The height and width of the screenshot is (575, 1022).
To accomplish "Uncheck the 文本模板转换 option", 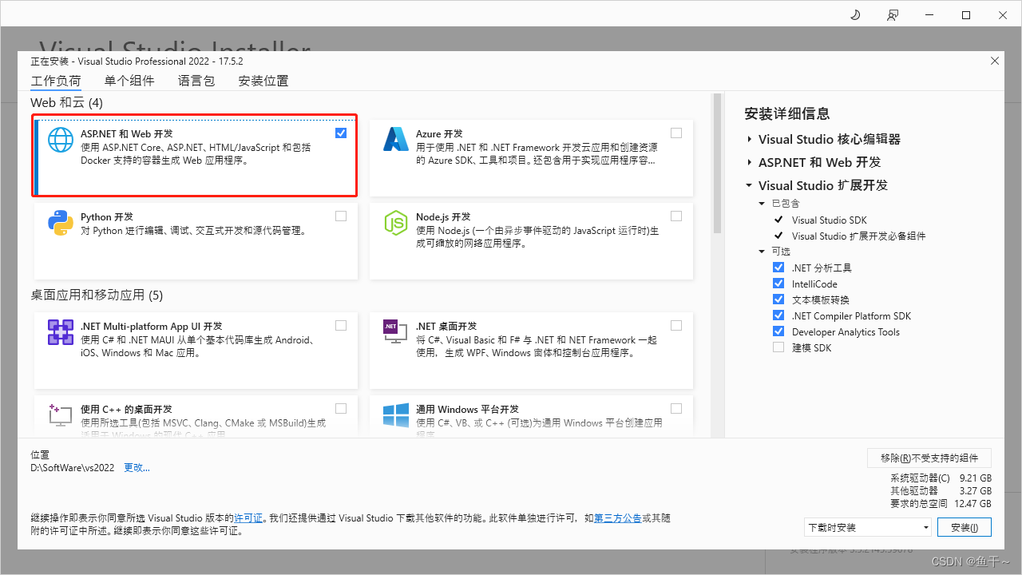I will pyautogui.click(x=778, y=299).
